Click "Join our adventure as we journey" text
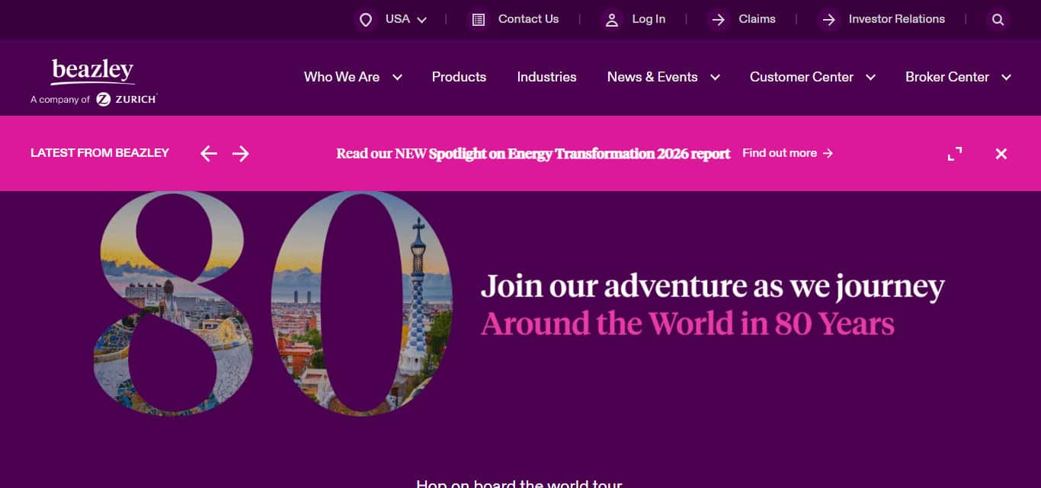 click(713, 287)
